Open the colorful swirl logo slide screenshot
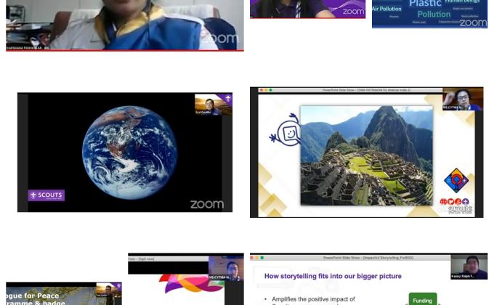 click(186, 279)
